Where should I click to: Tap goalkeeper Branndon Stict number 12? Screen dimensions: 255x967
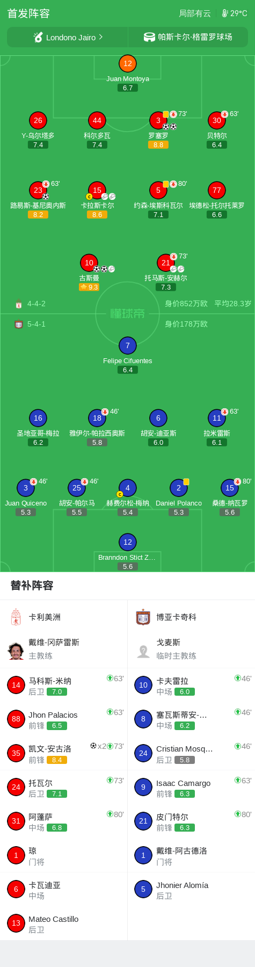tap(128, 542)
